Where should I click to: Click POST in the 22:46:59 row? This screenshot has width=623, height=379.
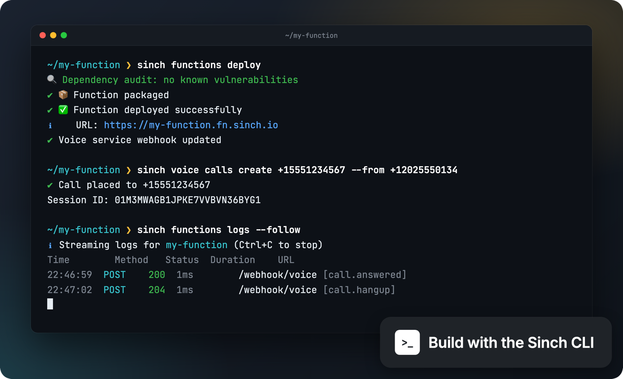pos(114,275)
